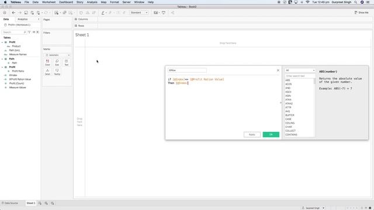Viewport: 374px width, 210px height.
Task: Click the New Worksheet toolbar icon
Action: point(56,13)
